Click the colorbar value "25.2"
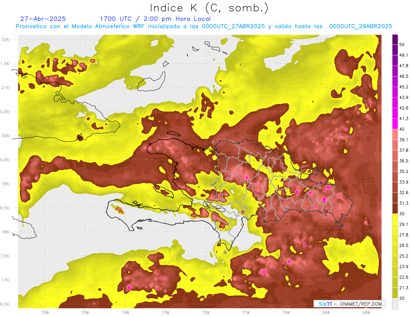The image size is (411, 317). [x=403, y=256]
